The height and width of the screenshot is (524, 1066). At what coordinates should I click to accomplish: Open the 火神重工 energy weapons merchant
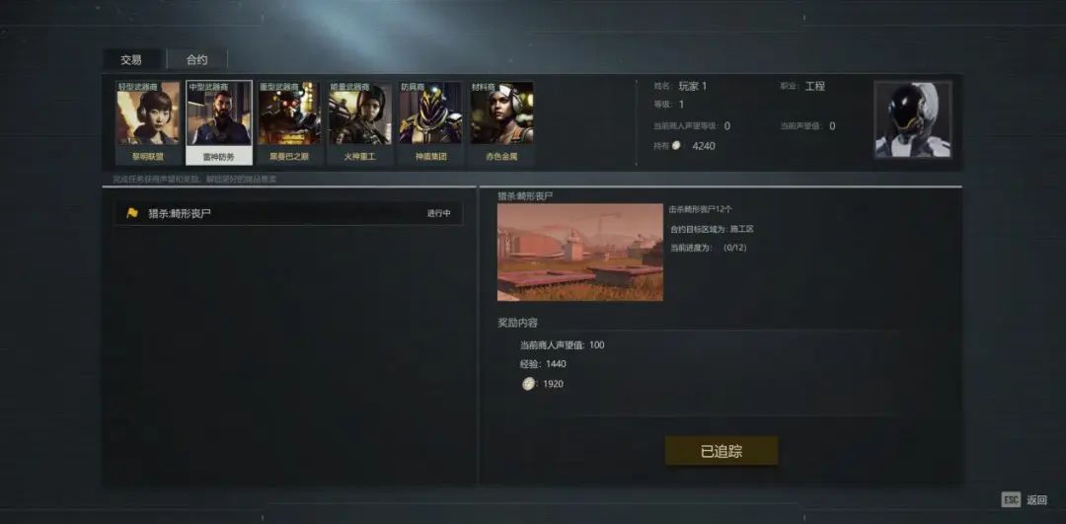click(x=359, y=122)
